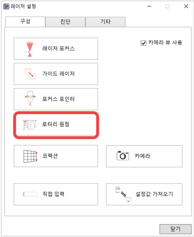
Task: Click the guide laser square-arrow icon
Action: click(x=30, y=74)
